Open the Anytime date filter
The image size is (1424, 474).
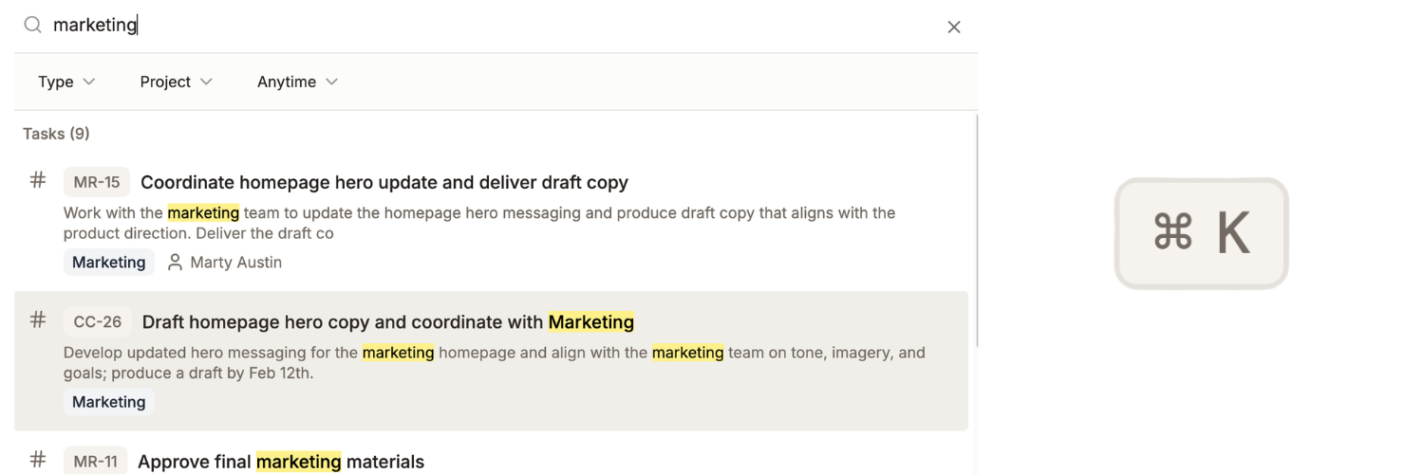pyautogui.click(x=297, y=82)
